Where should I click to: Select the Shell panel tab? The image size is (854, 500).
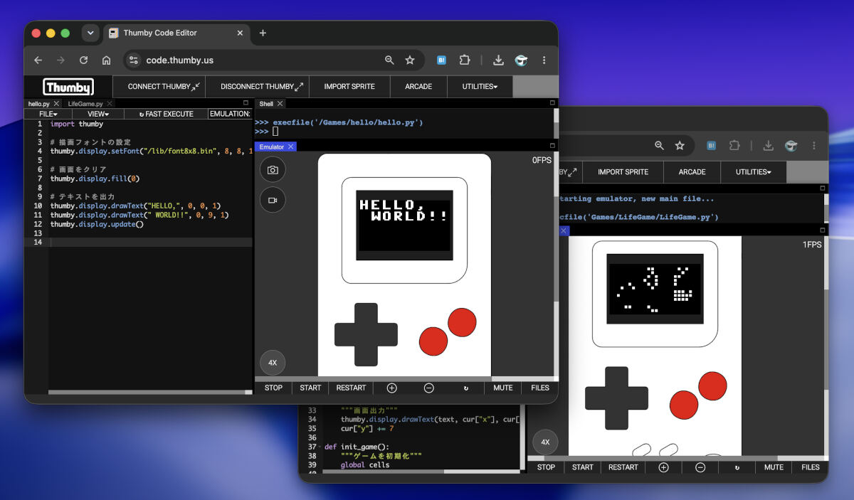[266, 104]
